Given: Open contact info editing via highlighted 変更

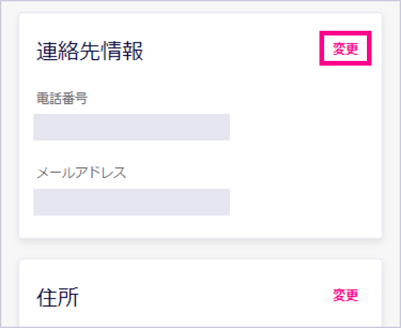Looking at the screenshot, I should pyautogui.click(x=346, y=50).
